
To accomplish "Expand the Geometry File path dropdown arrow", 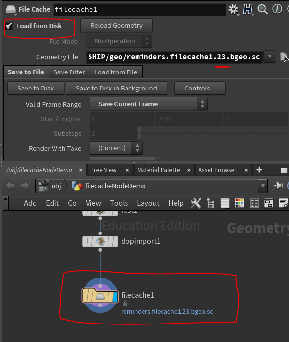I will [x=270, y=57].
